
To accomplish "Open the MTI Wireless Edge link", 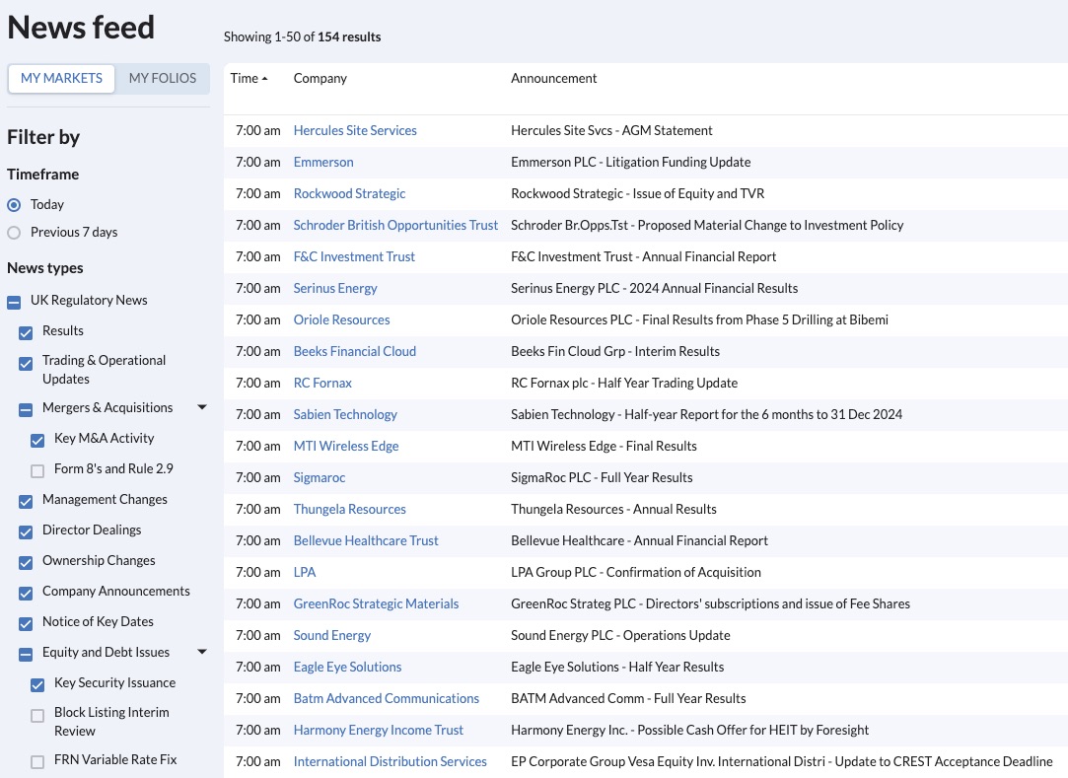I will click(x=346, y=447).
